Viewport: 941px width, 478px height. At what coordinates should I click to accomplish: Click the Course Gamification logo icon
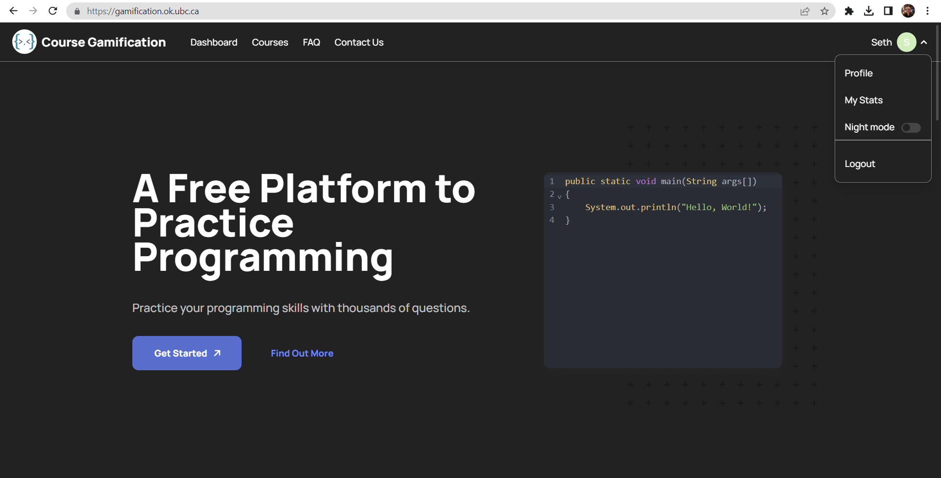click(x=24, y=42)
